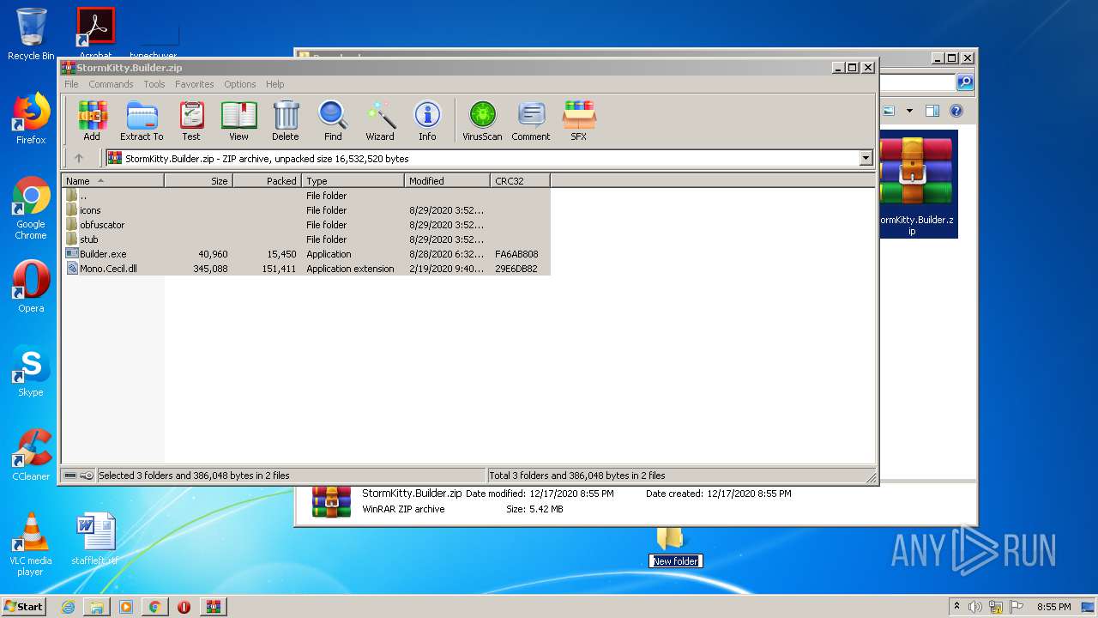The height and width of the screenshot is (618, 1098).
Task: Sort by the Size column header
Action: 198,181
